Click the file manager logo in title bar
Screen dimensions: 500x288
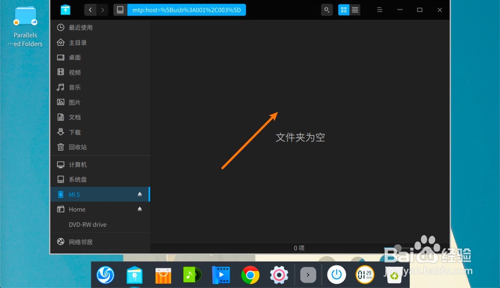[65, 10]
